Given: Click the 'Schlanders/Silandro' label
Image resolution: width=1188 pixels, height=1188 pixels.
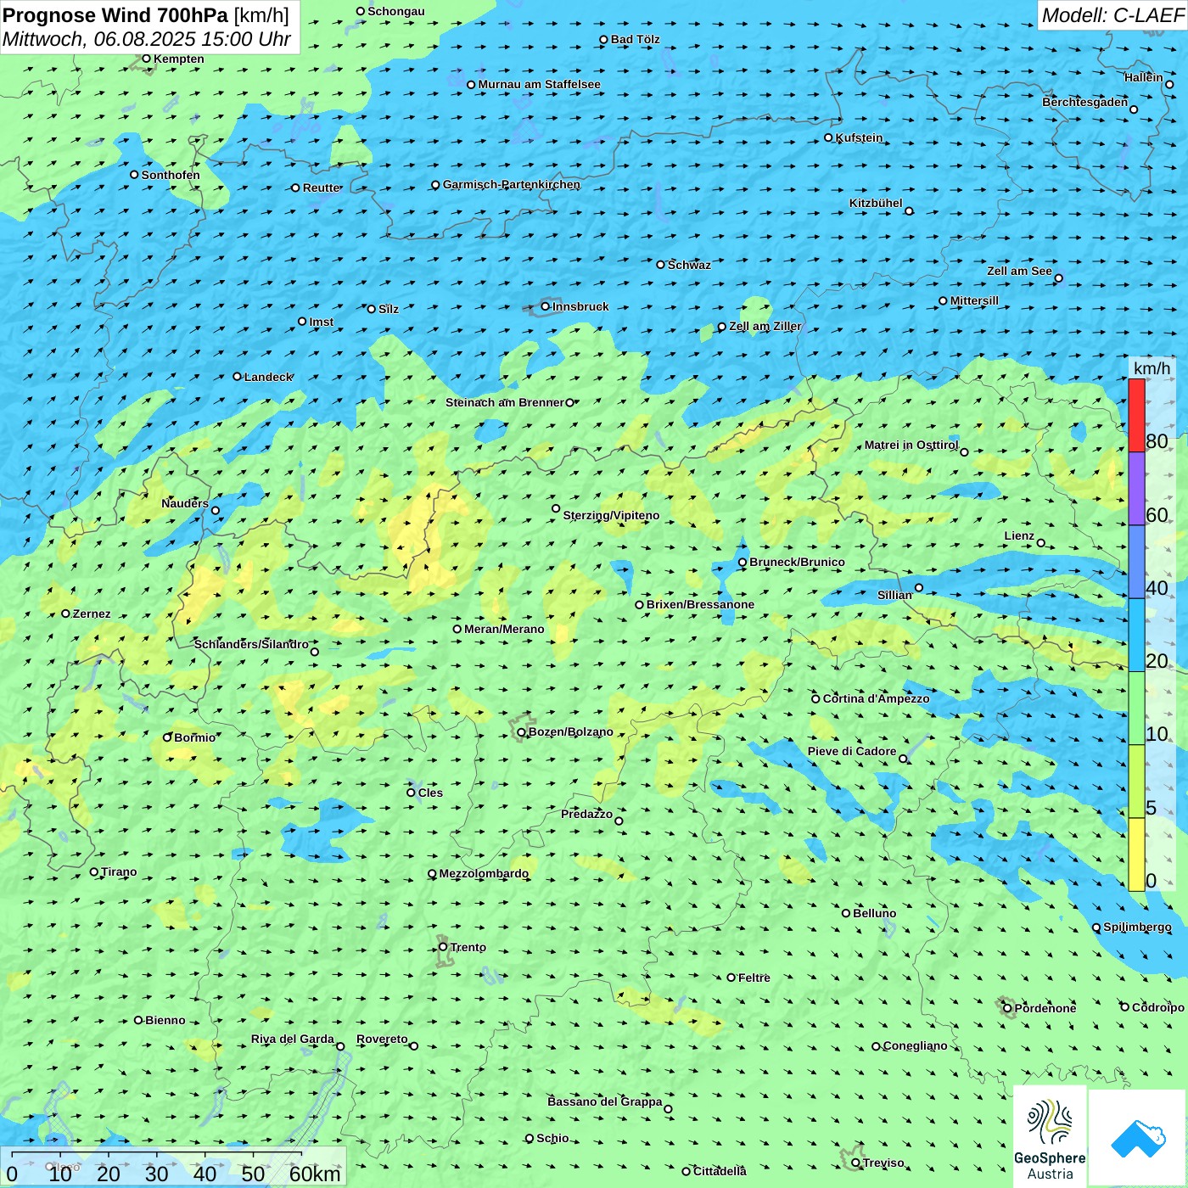Looking at the screenshot, I should coord(251,644).
